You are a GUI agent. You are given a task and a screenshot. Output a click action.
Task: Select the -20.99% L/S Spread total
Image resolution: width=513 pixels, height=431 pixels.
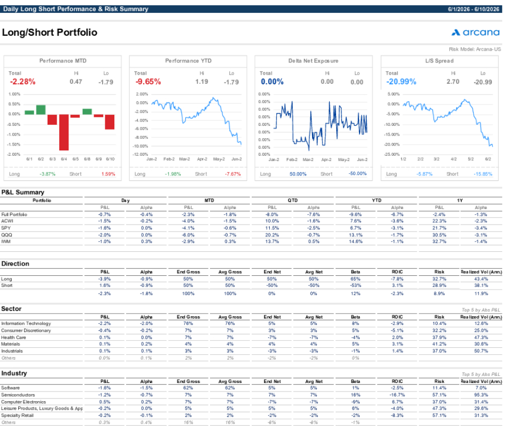[401, 82]
